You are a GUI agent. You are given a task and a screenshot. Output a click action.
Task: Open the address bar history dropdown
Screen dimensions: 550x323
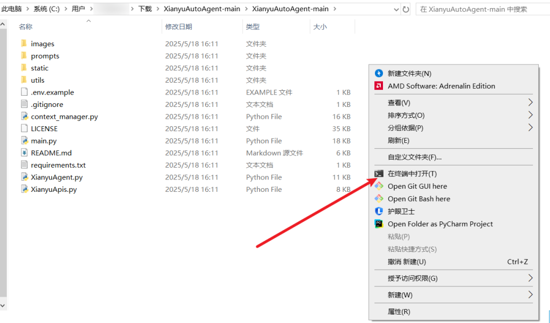(x=396, y=9)
